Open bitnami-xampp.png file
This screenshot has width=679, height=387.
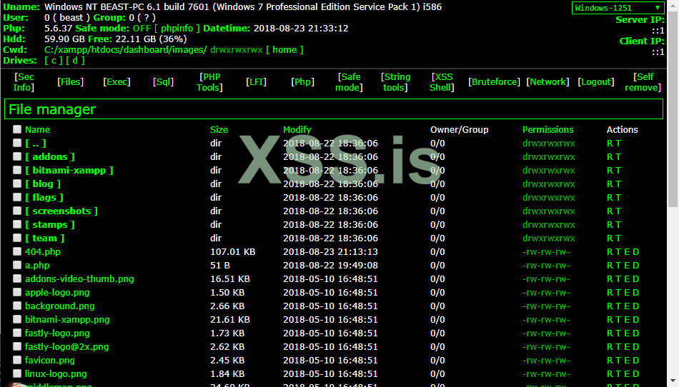click(x=67, y=320)
